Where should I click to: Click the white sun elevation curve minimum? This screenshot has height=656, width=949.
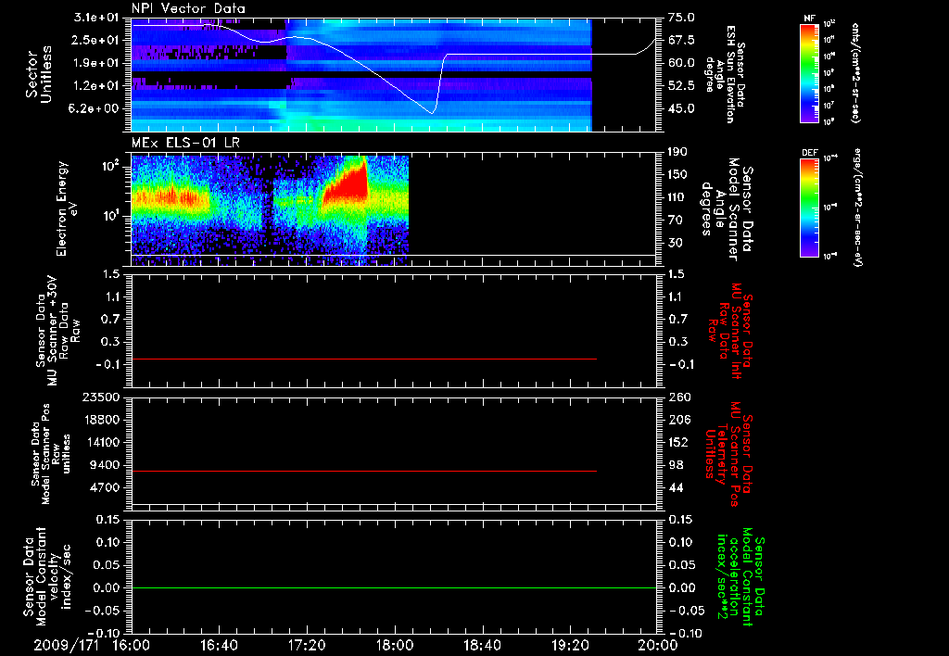point(432,112)
